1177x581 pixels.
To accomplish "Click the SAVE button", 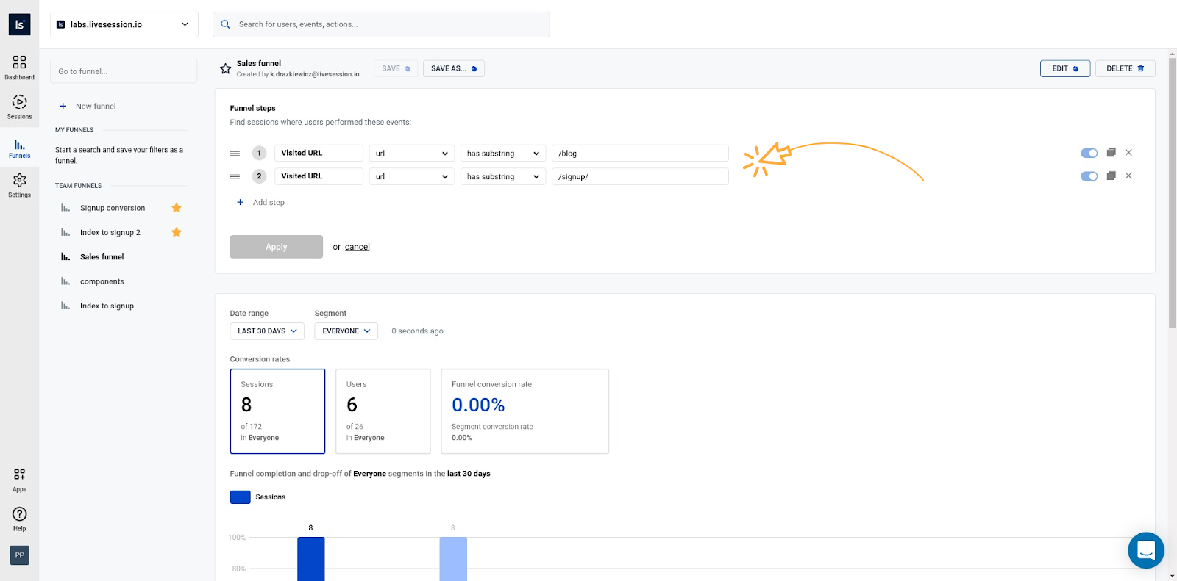I will tap(396, 68).
